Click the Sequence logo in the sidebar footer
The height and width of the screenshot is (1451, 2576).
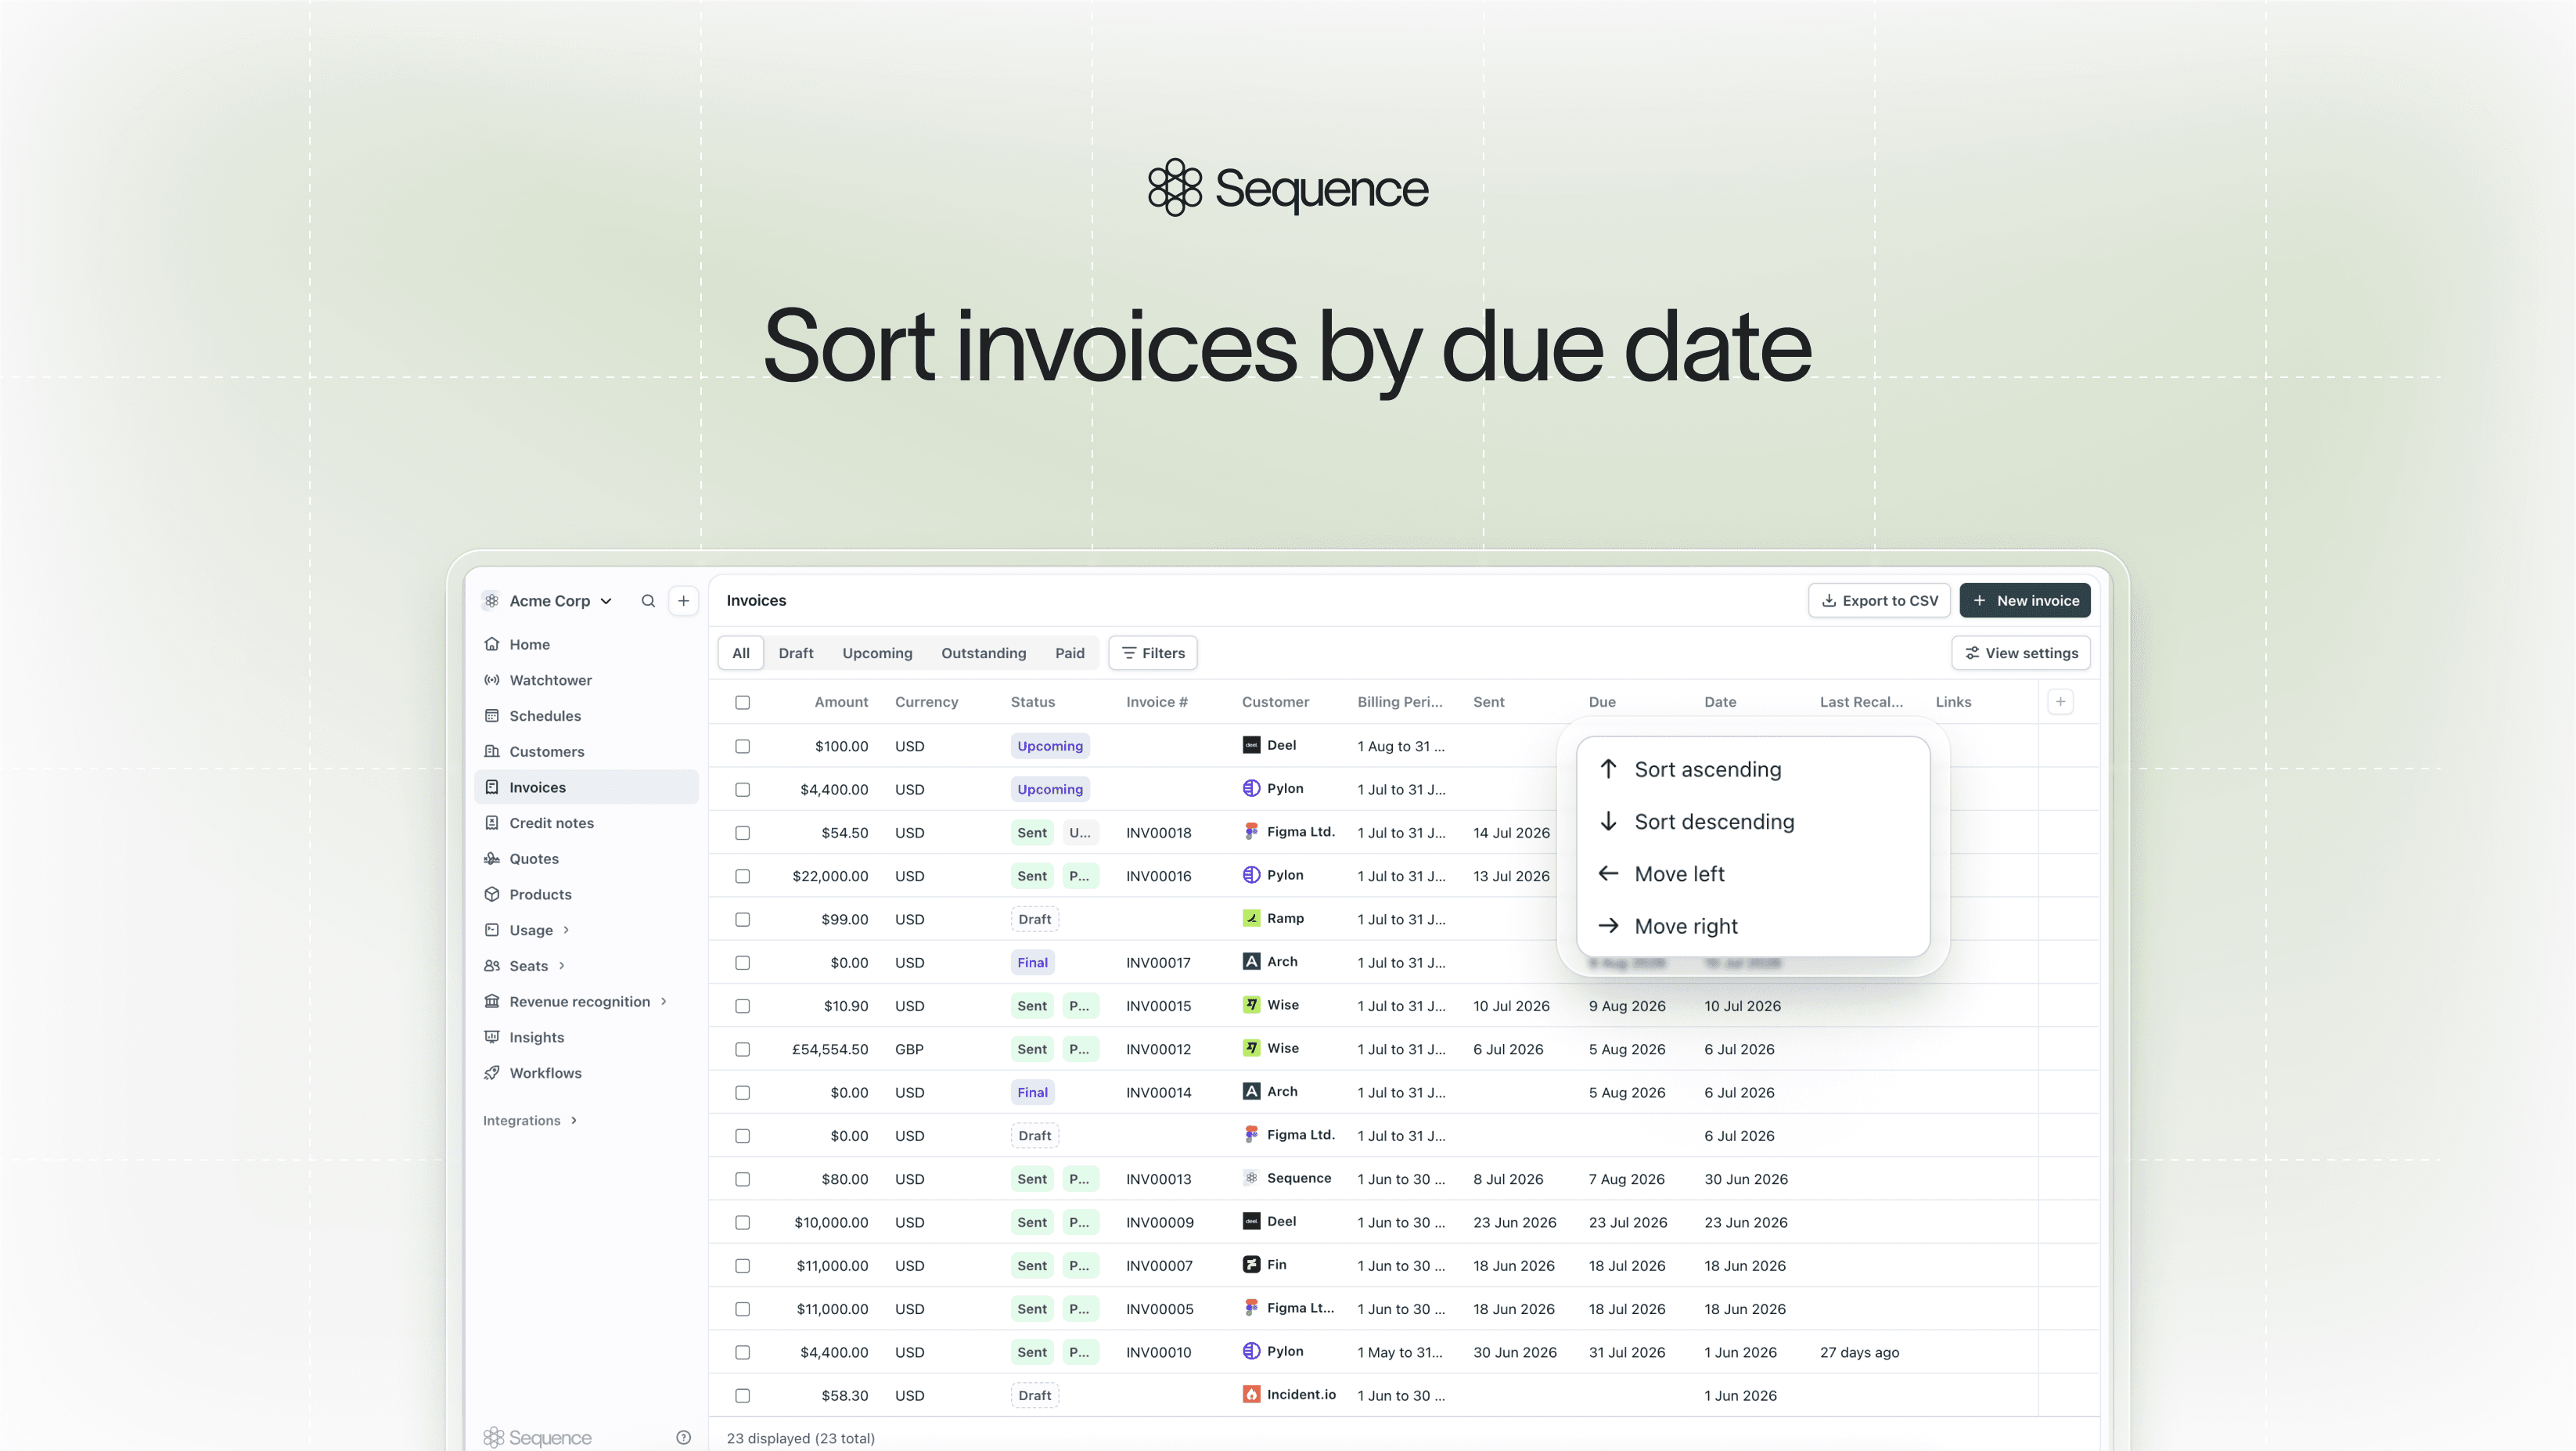[538, 1438]
